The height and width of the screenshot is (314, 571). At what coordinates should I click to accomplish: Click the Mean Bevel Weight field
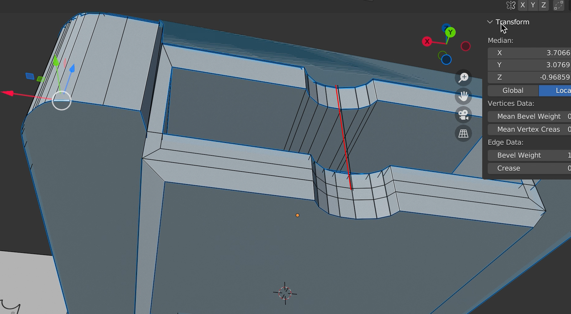click(x=528, y=116)
